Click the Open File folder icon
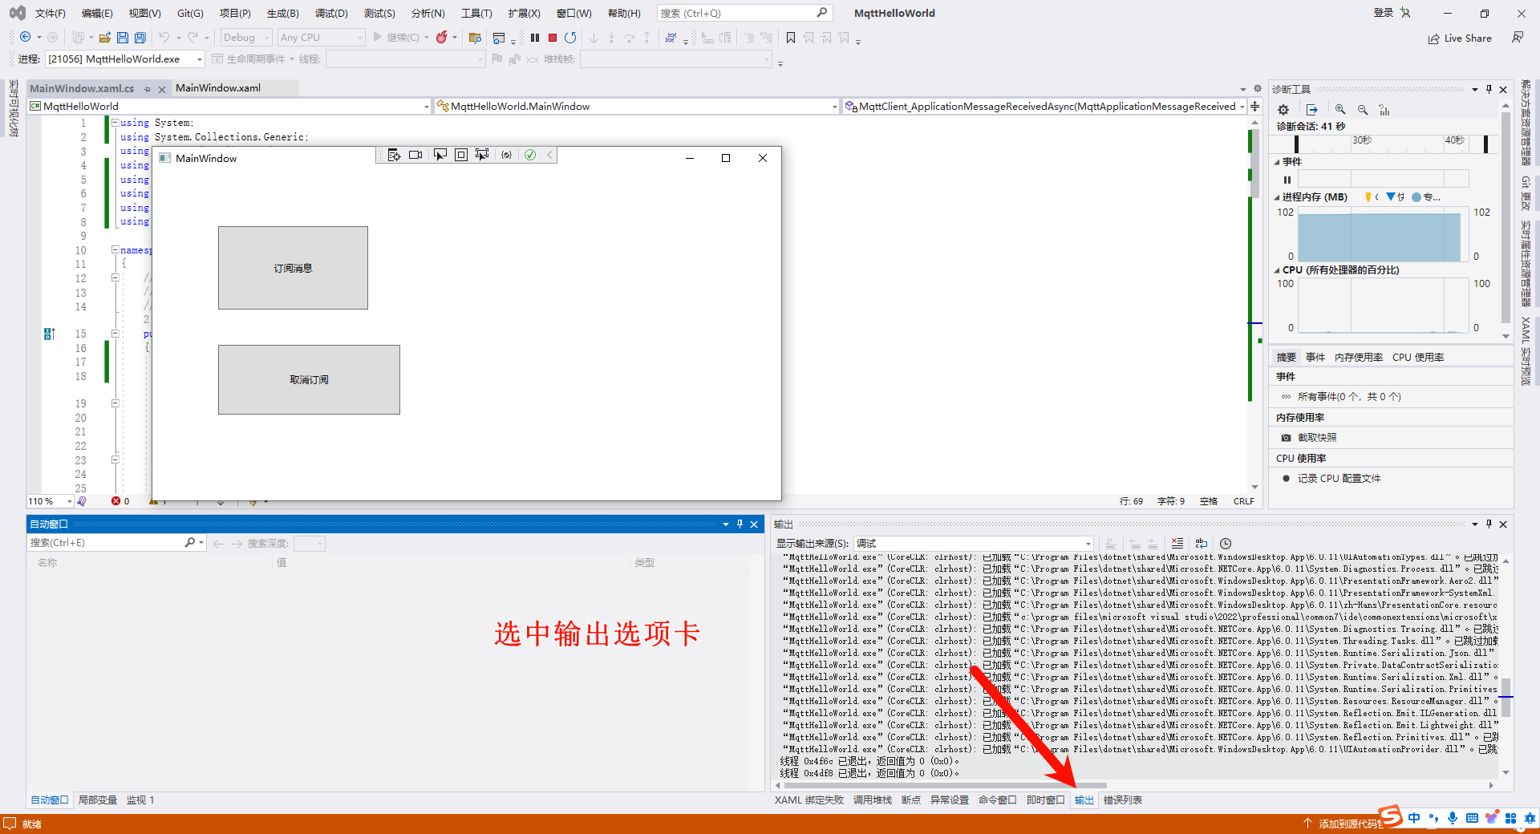The width and height of the screenshot is (1540, 834). [x=104, y=37]
